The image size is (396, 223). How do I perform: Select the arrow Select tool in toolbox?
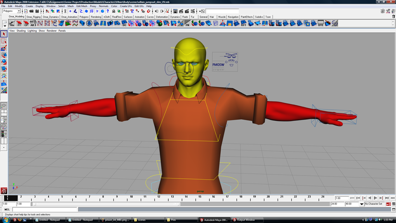[4, 33]
